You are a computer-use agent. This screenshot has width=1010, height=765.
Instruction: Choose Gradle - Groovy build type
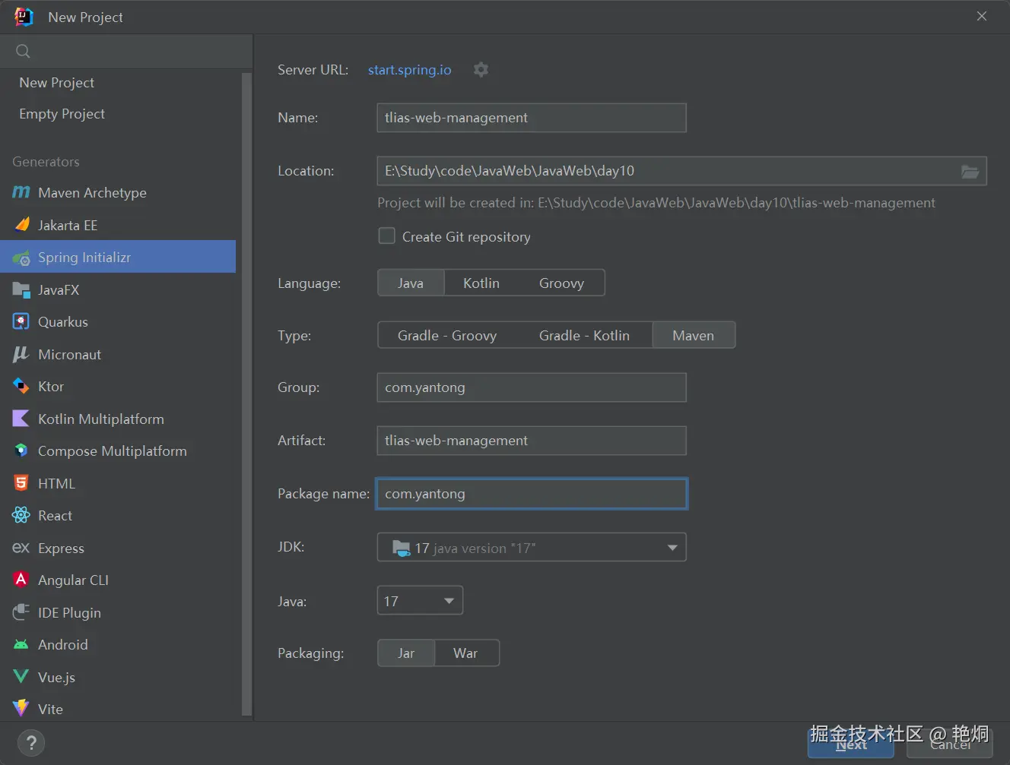pyautogui.click(x=447, y=336)
